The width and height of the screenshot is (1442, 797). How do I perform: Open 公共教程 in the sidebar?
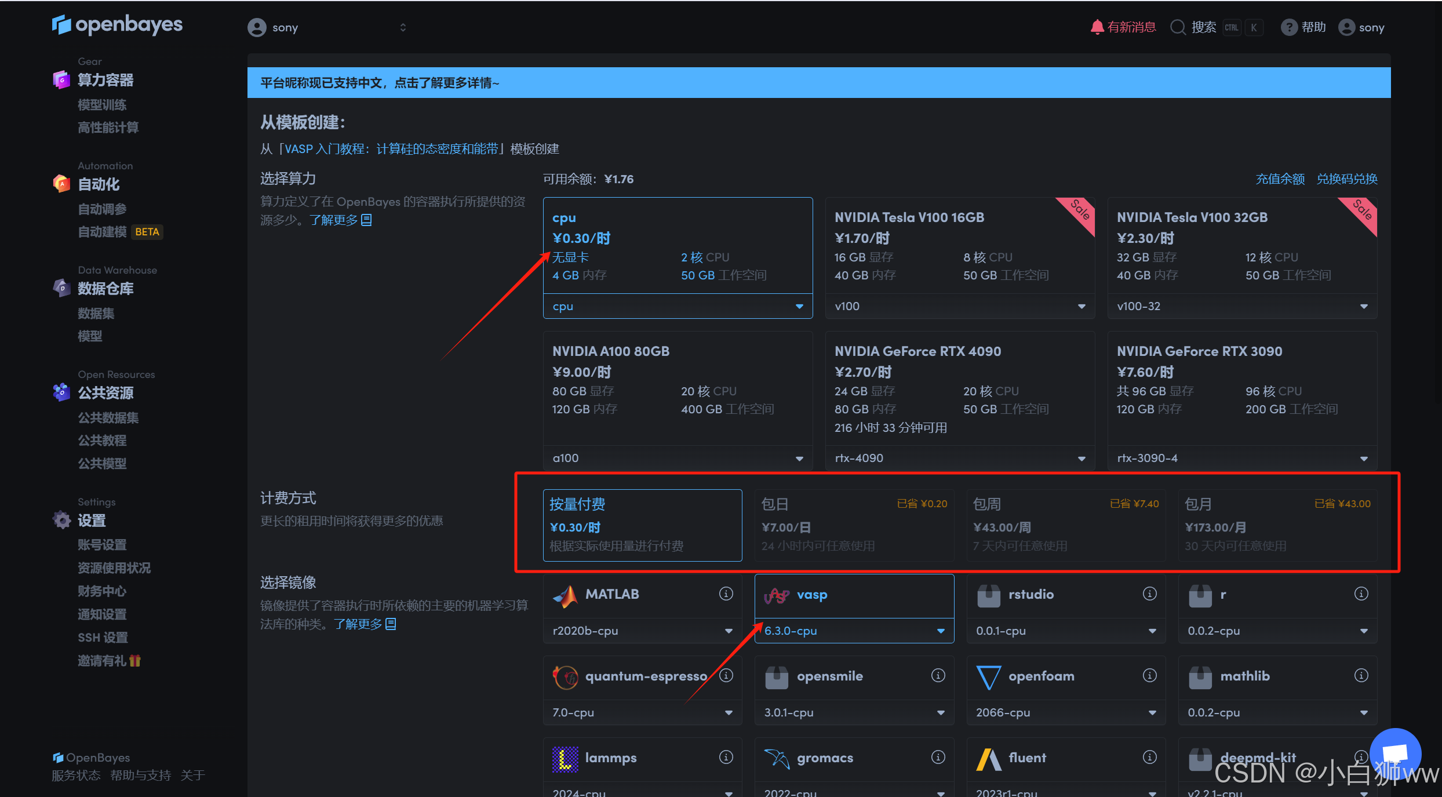102,441
